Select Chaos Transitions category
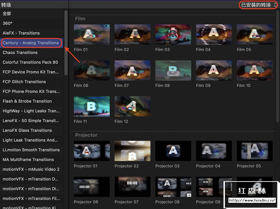This screenshot has height=209, width=280. coord(31,53)
